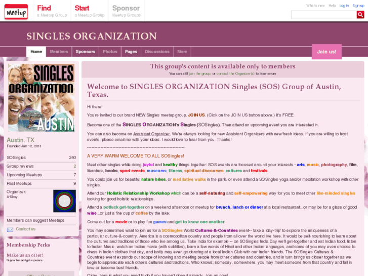The height and width of the screenshot is (276, 368).
Task: Click the 'A VERY WARM WELCOME' line
Action: (x=136, y=156)
